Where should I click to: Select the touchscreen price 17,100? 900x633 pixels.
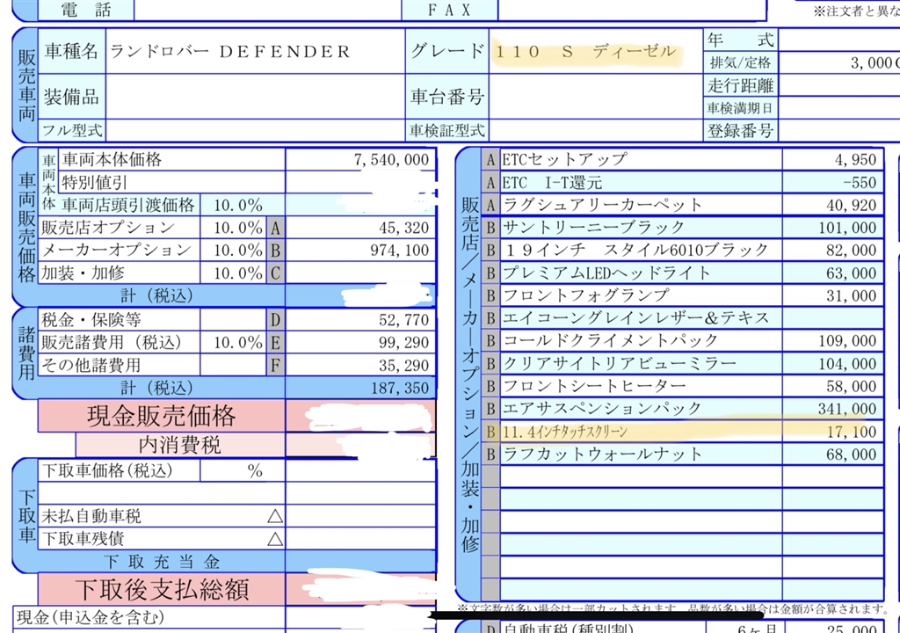click(851, 432)
